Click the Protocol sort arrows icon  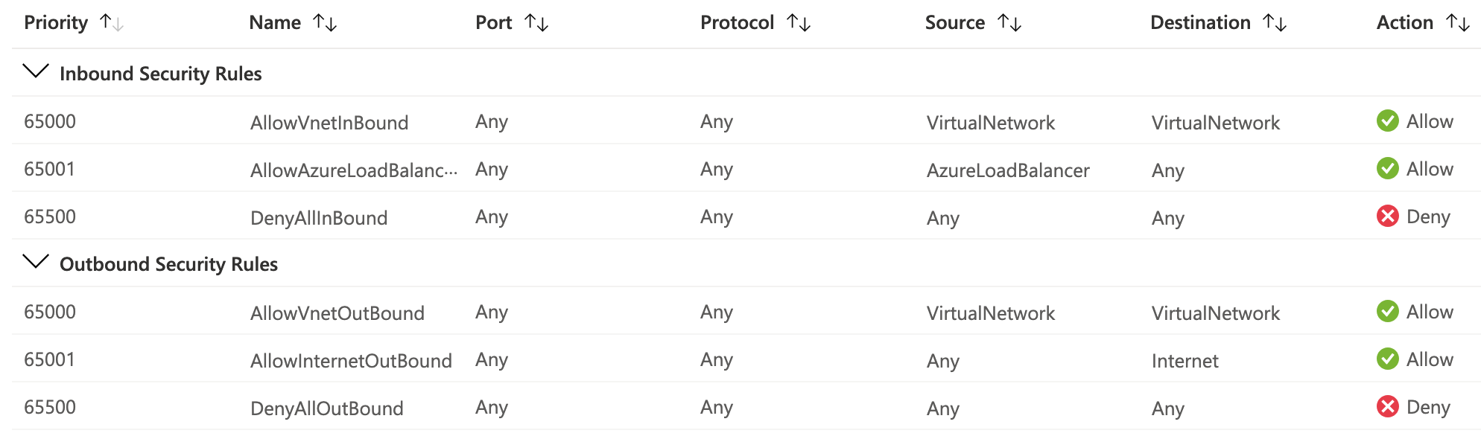(799, 23)
